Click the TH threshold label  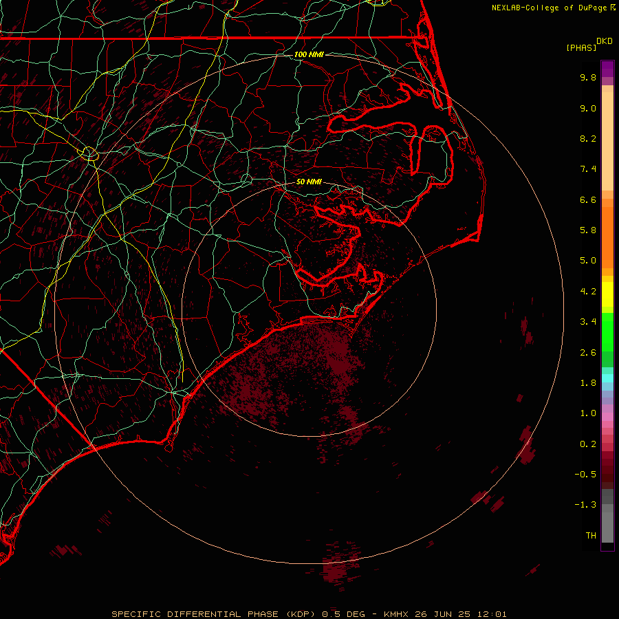(591, 536)
